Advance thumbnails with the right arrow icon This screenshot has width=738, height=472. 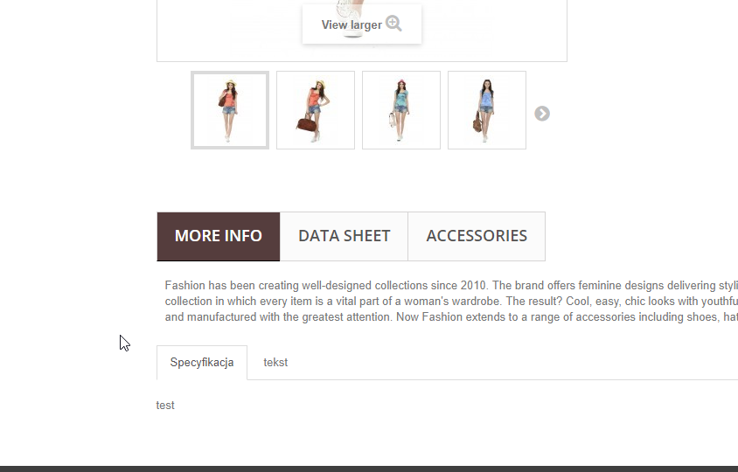[542, 114]
